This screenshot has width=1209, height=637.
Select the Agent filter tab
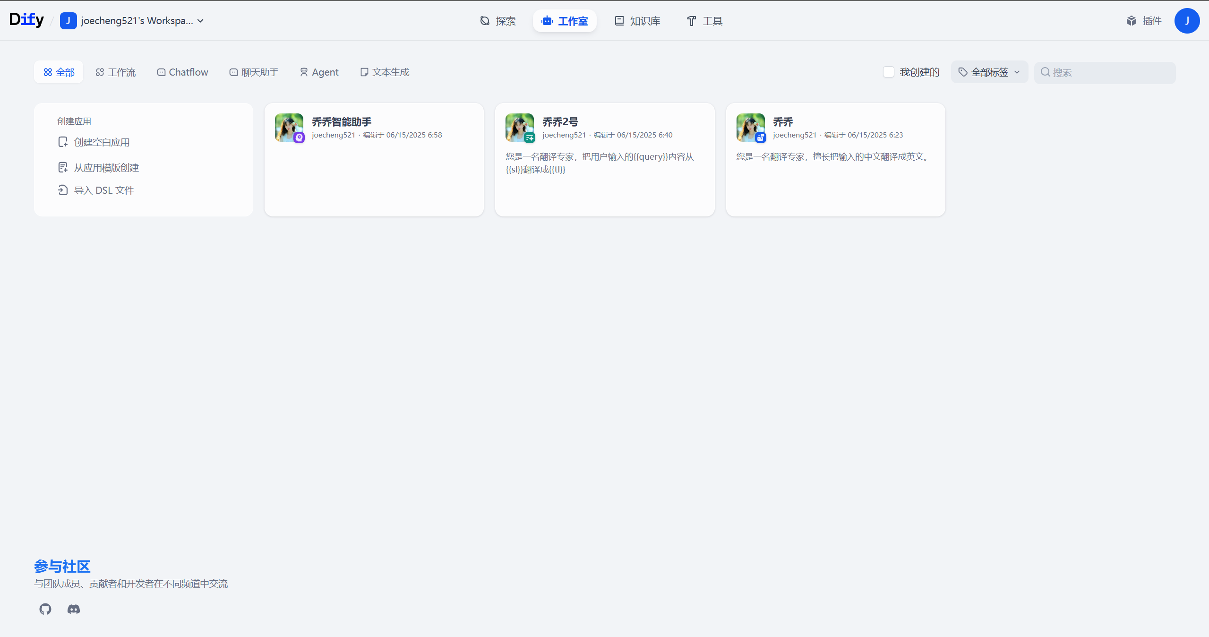(319, 72)
